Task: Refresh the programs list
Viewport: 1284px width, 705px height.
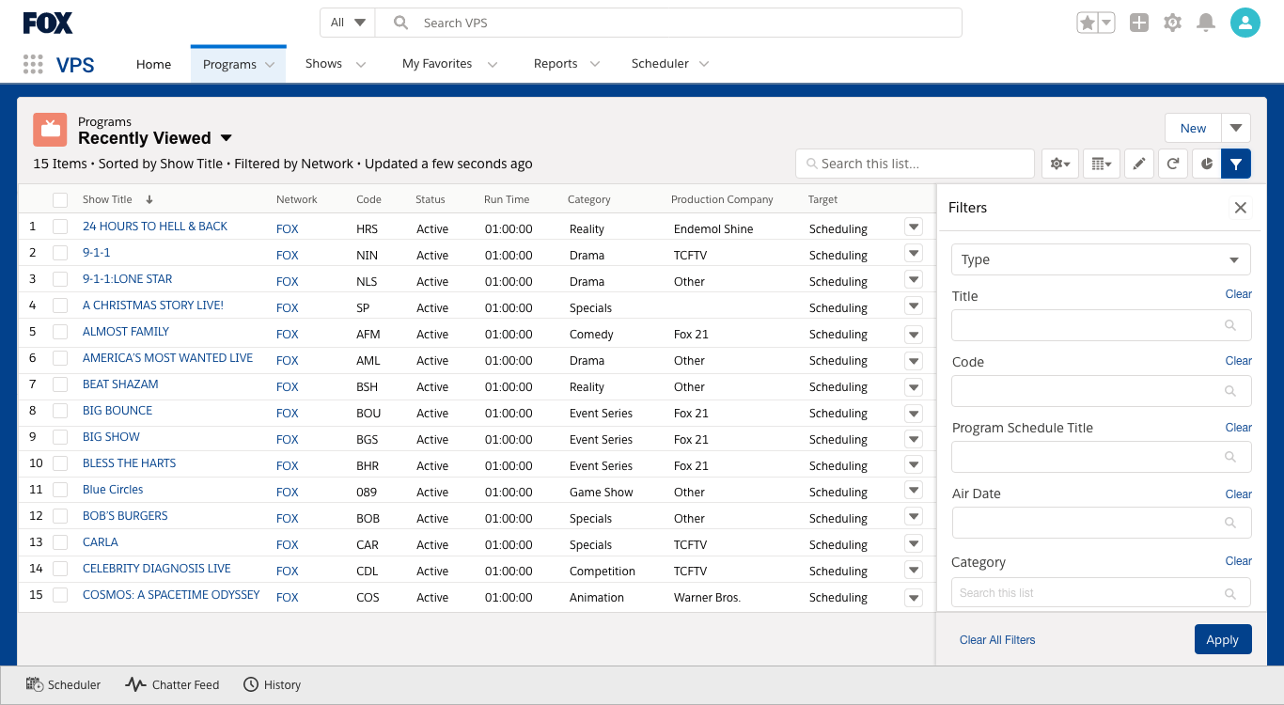Action: click(1173, 164)
